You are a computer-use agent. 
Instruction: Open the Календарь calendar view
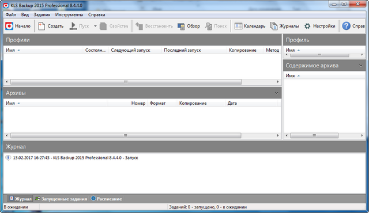point(250,26)
